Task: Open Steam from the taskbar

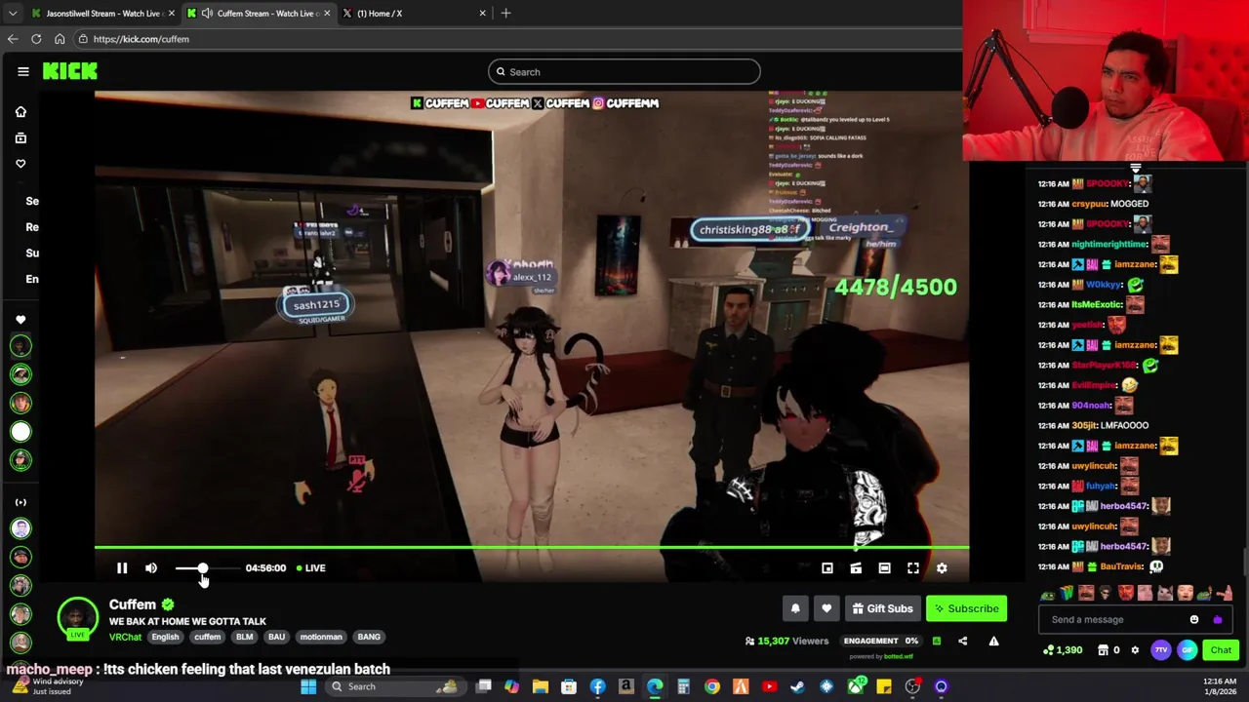Action: pos(797,686)
